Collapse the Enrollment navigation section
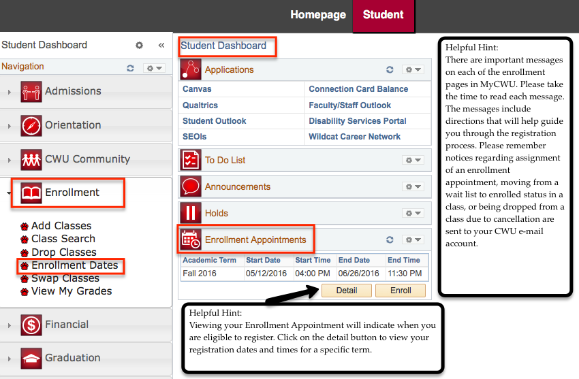Viewport: 579px width, 379px height. point(10,193)
